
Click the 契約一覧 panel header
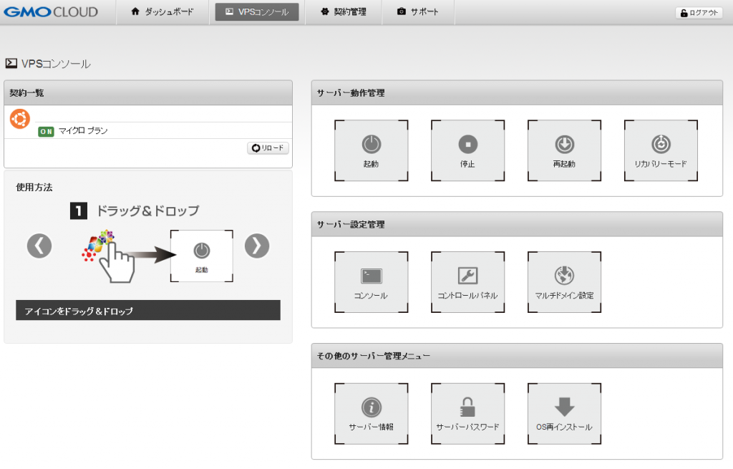tap(148, 92)
